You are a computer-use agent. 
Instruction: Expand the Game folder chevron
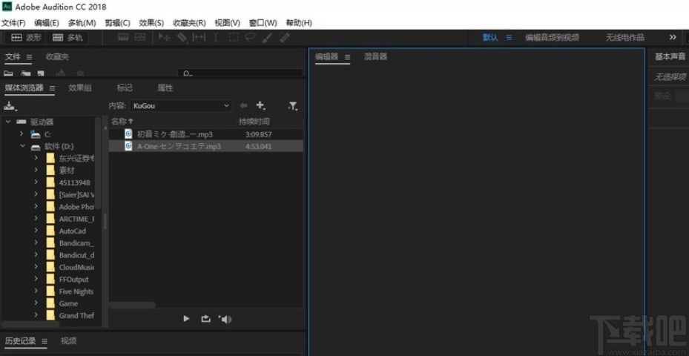click(x=36, y=303)
